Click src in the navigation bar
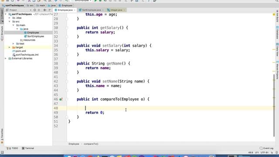The height and width of the screenshot is (157, 279). (30, 6)
